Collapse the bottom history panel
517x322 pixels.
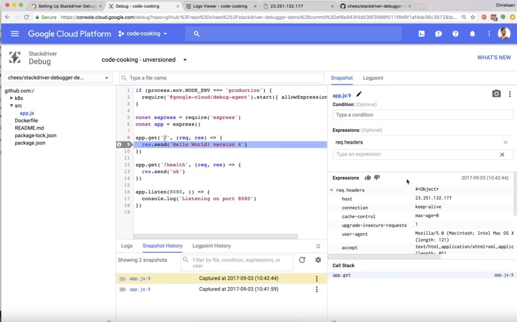(318, 246)
